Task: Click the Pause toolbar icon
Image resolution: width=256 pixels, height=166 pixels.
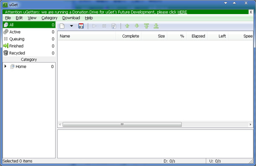Action: 104,26
